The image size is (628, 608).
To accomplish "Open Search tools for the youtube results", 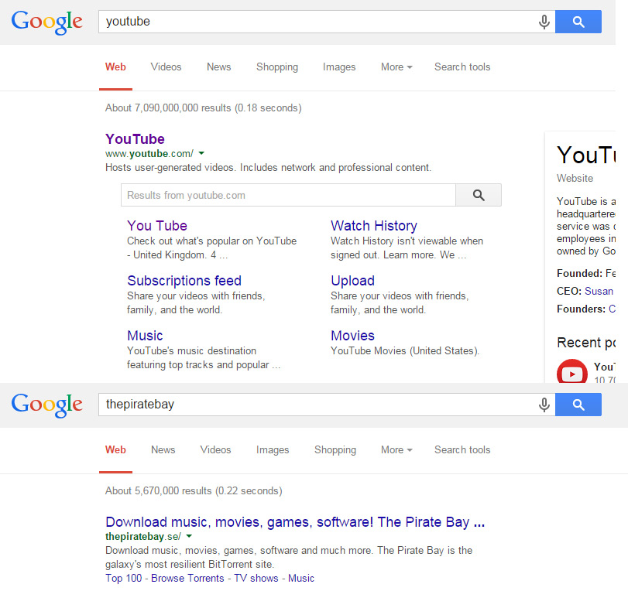I will (462, 67).
